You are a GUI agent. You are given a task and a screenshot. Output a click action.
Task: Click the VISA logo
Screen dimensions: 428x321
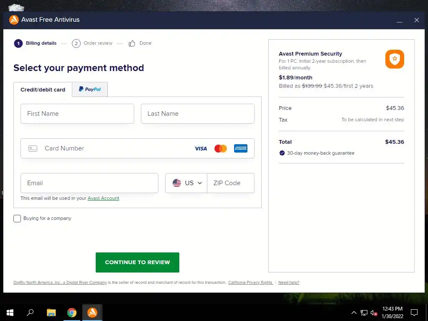point(201,148)
